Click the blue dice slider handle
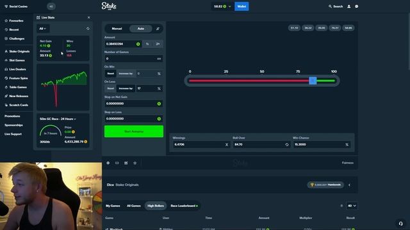Viewport: 410px width, 230px height. pos(313,80)
